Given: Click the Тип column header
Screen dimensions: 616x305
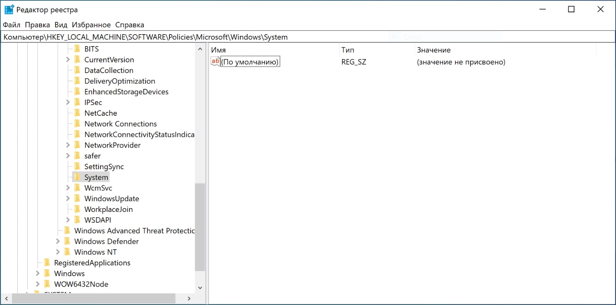Looking at the screenshot, I should [x=375, y=50].
